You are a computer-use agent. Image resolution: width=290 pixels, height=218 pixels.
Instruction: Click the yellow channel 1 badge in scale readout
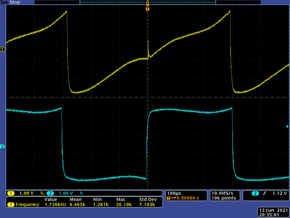[11, 193]
